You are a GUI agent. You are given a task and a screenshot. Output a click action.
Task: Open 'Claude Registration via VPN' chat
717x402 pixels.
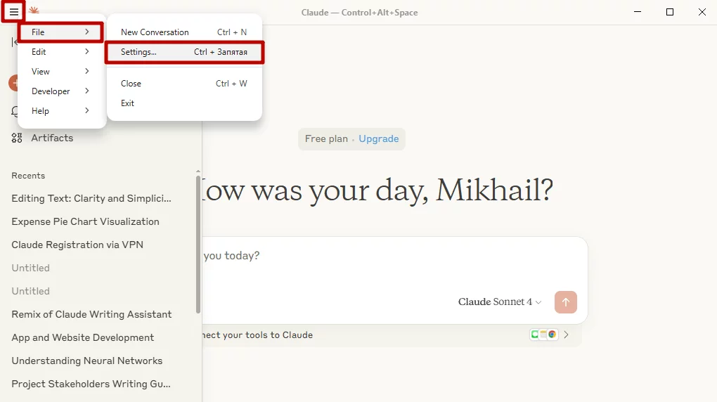point(77,245)
